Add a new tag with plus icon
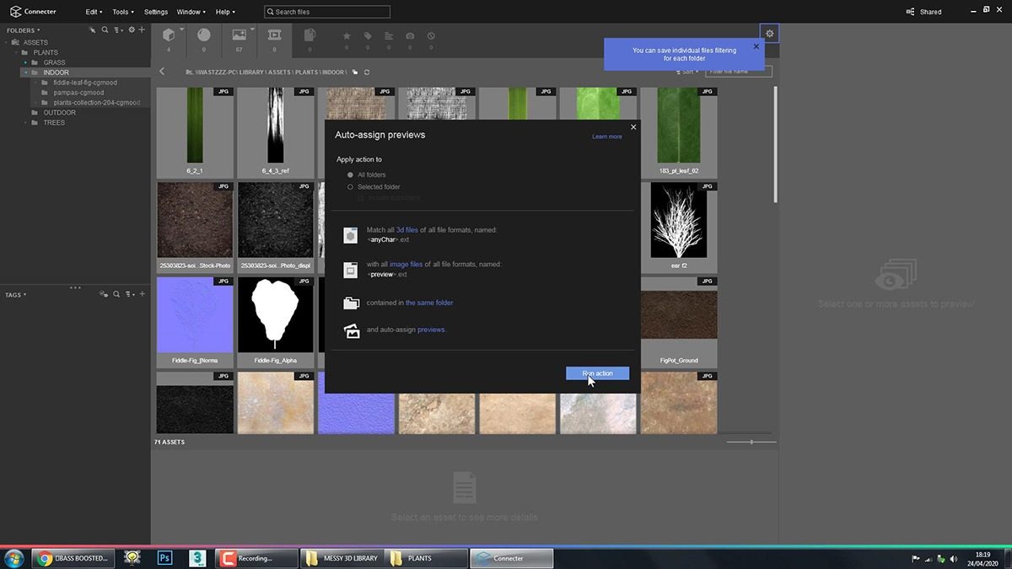This screenshot has width=1012, height=569. [142, 294]
